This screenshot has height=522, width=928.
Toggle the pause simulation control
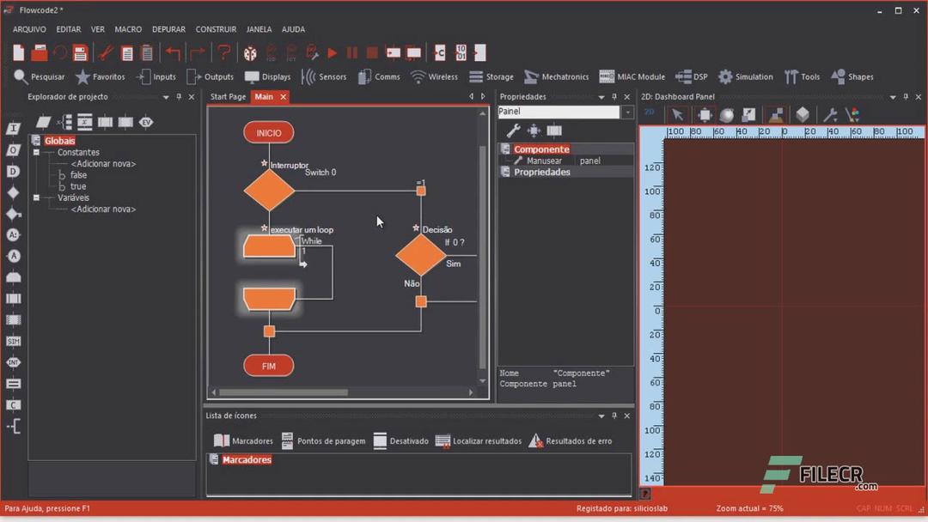point(351,52)
